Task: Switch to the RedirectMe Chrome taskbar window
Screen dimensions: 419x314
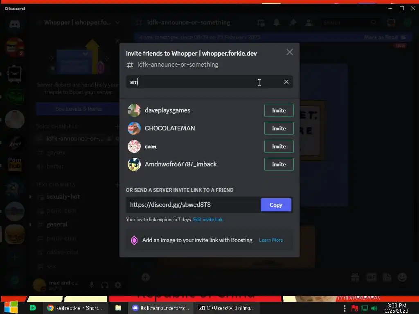Action: pyautogui.click(x=75, y=308)
